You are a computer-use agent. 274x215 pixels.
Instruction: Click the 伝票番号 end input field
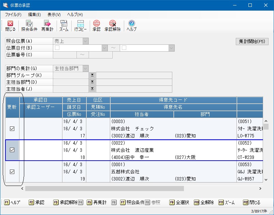[101, 55]
